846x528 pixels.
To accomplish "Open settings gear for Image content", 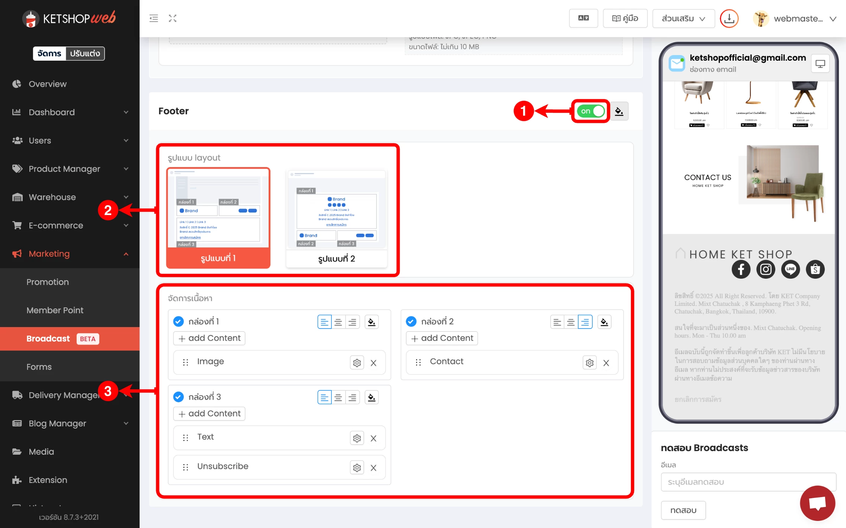I will click(356, 362).
